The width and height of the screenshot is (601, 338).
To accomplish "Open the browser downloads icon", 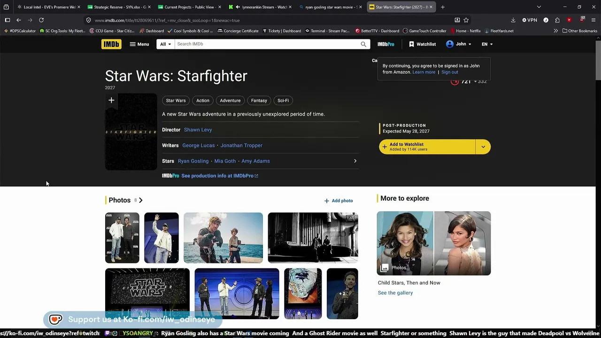I will [513, 20].
